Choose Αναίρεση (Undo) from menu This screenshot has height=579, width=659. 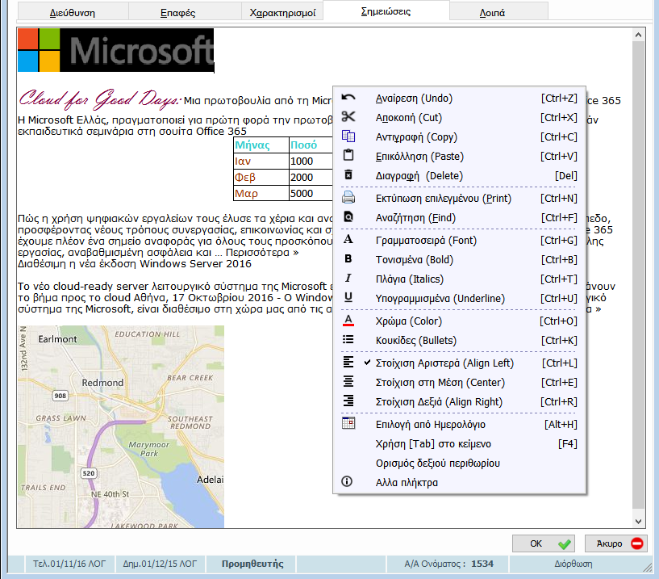[x=459, y=98]
